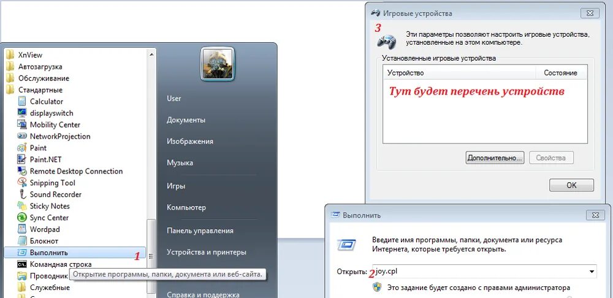
Task: Click the Mobility Center icon
Action: click(22, 124)
